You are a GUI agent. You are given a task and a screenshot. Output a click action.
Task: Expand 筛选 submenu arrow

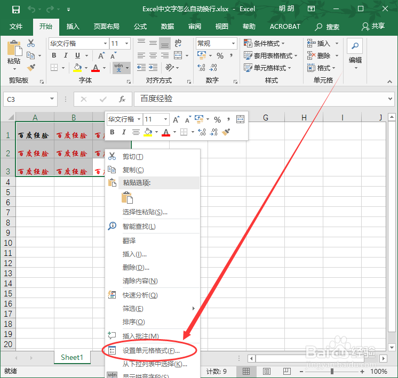[x=194, y=309]
